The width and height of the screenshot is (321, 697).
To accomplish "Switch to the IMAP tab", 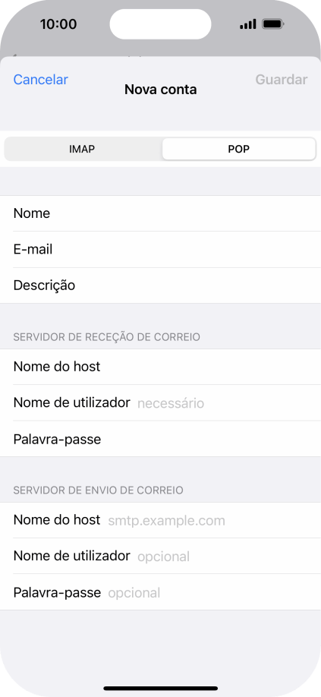I will coord(83,149).
